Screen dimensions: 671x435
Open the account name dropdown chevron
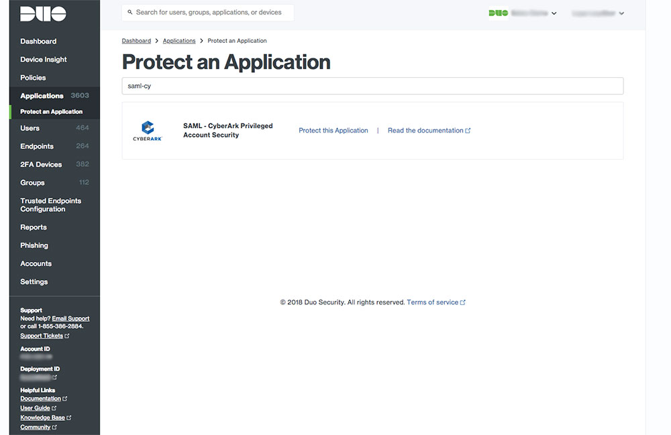click(554, 13)
